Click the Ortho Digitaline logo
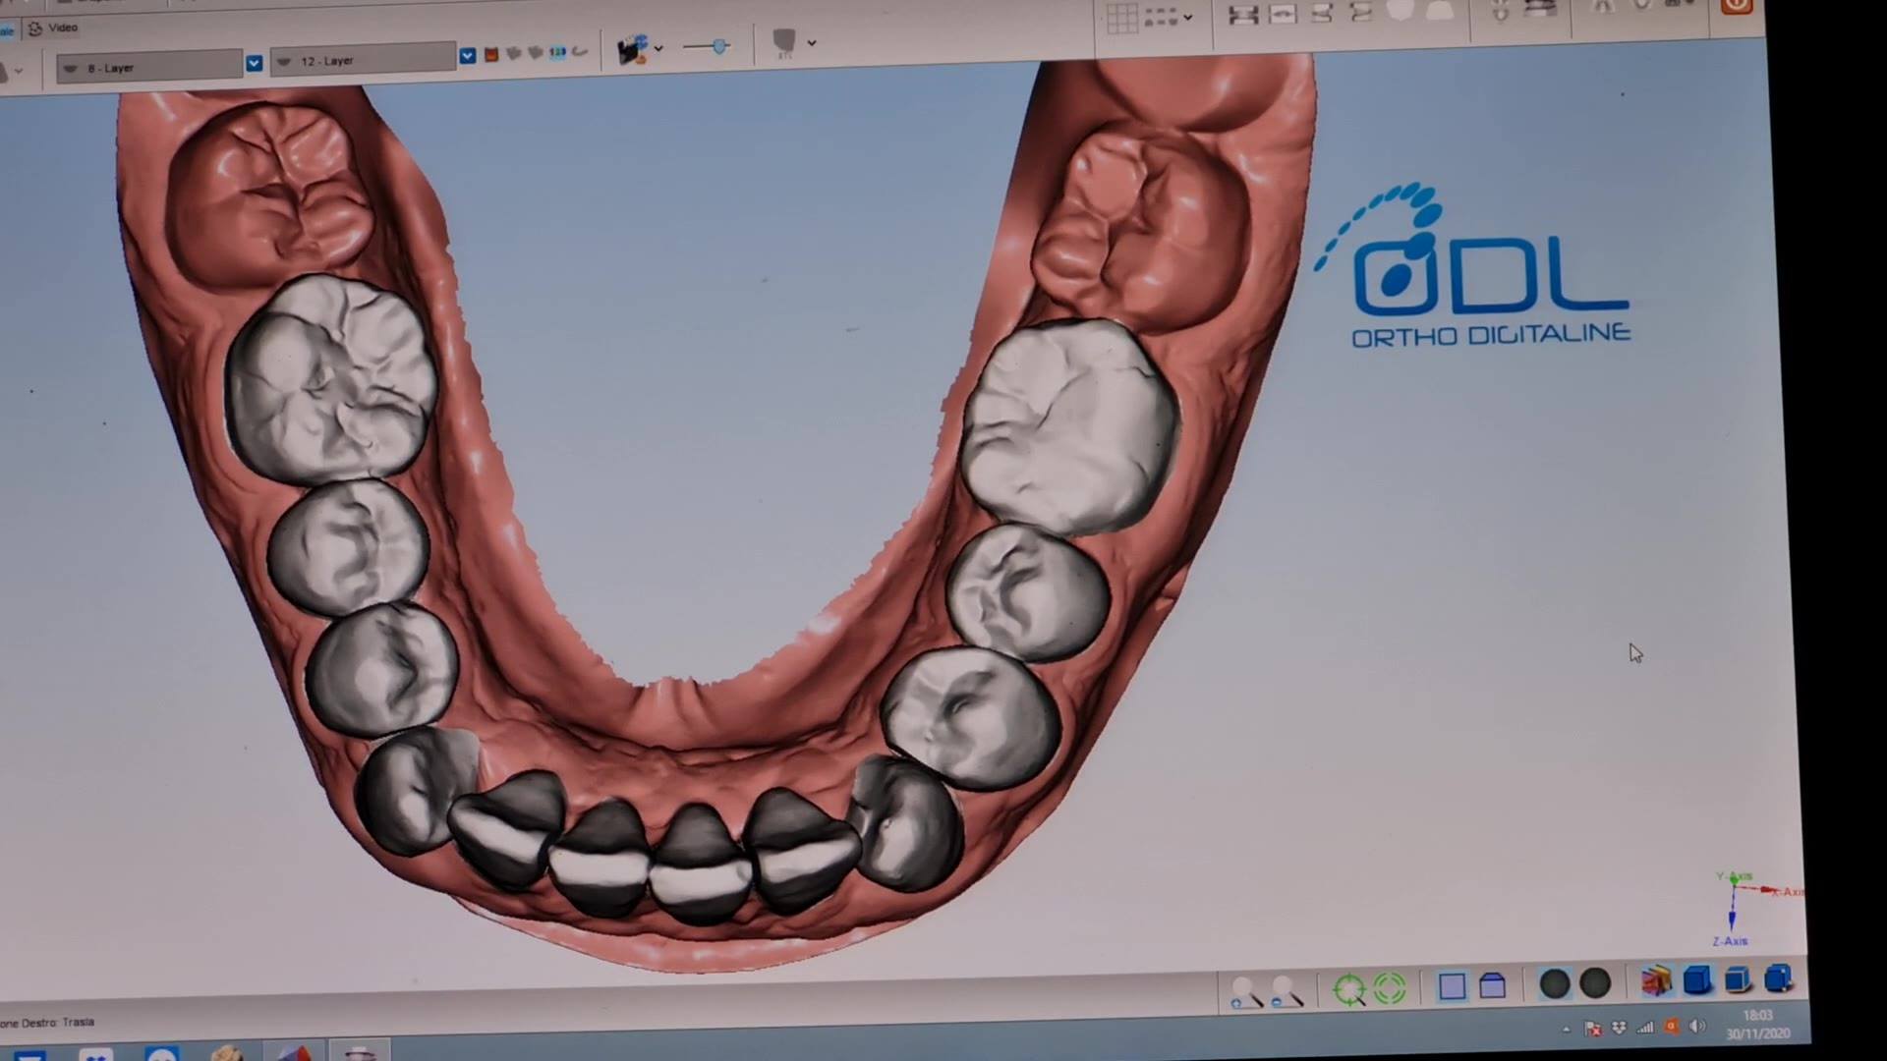 pyautogui.click(x=1474, y=265)
